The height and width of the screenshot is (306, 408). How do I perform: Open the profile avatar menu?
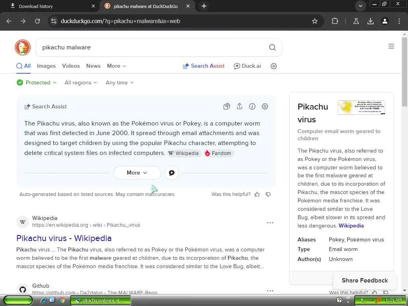point(385,21)
